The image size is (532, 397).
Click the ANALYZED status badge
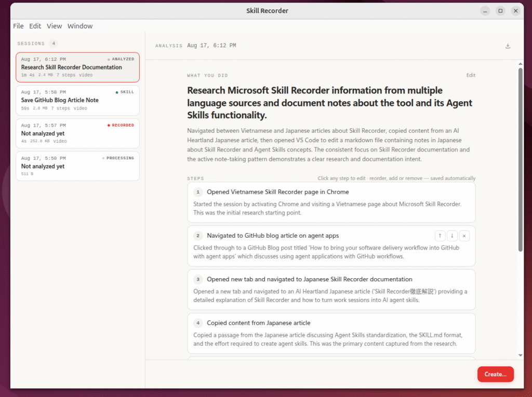pos(121,59)
